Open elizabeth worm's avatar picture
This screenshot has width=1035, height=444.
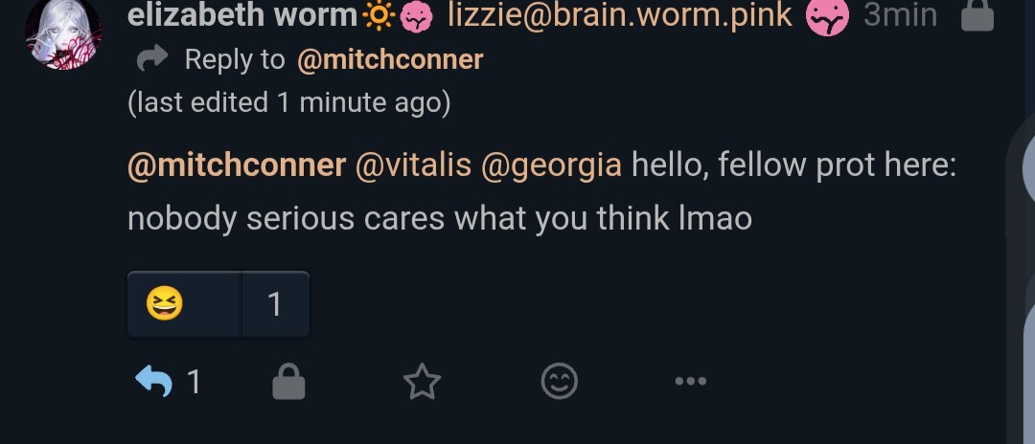[x=63, y=33]
